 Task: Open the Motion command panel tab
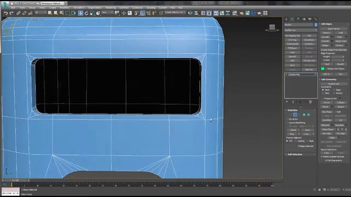click(x=304, y=19)
